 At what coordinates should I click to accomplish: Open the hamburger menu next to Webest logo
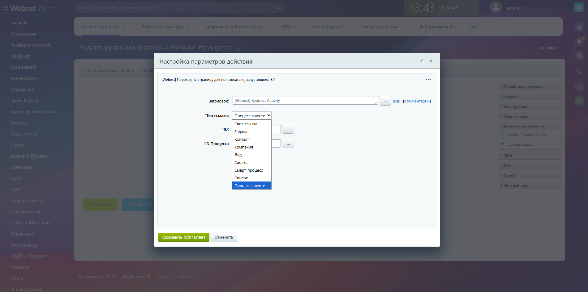[5, 8]
